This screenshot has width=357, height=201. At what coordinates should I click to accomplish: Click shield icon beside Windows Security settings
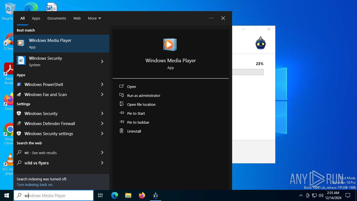point(19,133)
